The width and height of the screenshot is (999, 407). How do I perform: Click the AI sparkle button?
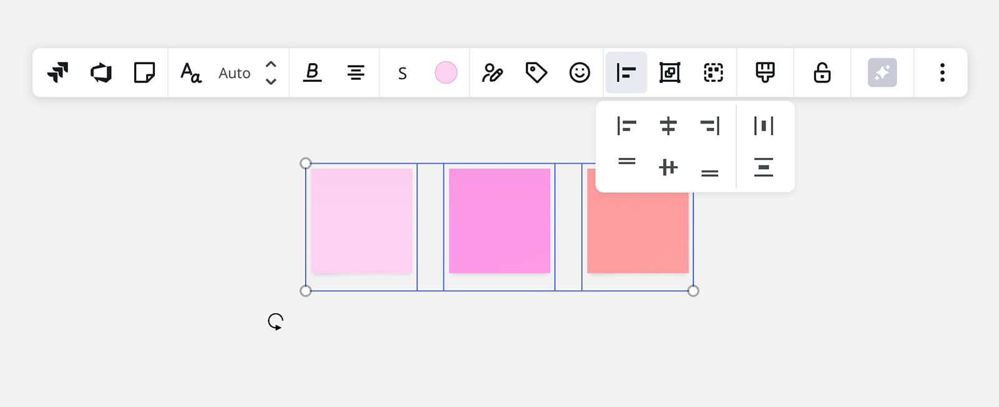882,72
